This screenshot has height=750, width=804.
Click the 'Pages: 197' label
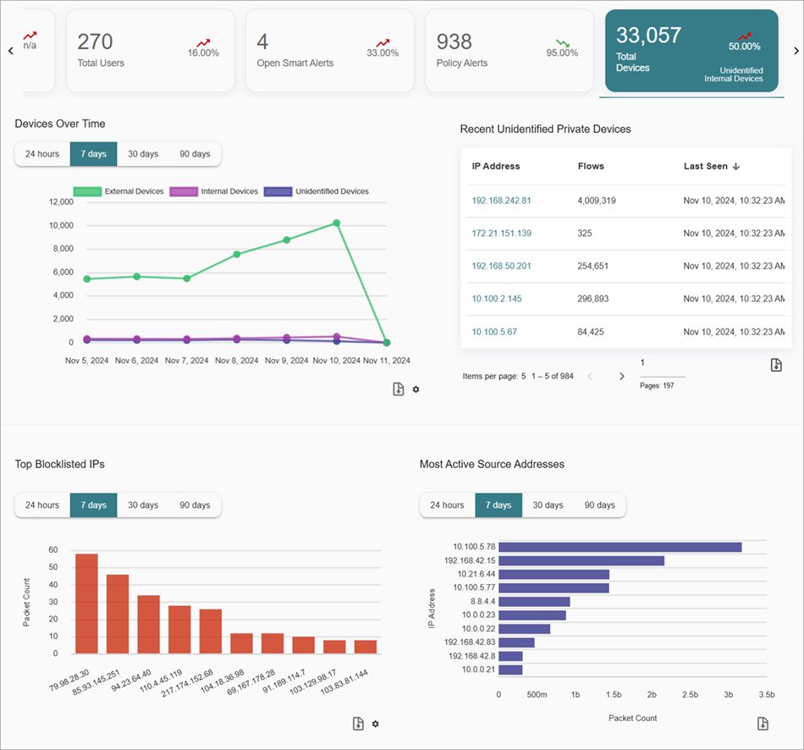pyautogui.click(x=657, y=386)
